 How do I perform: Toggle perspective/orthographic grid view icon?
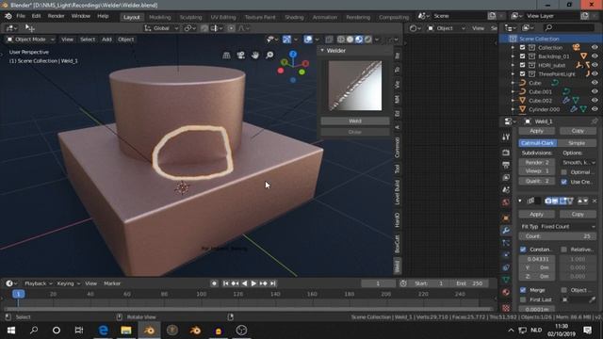coord(226,56)
